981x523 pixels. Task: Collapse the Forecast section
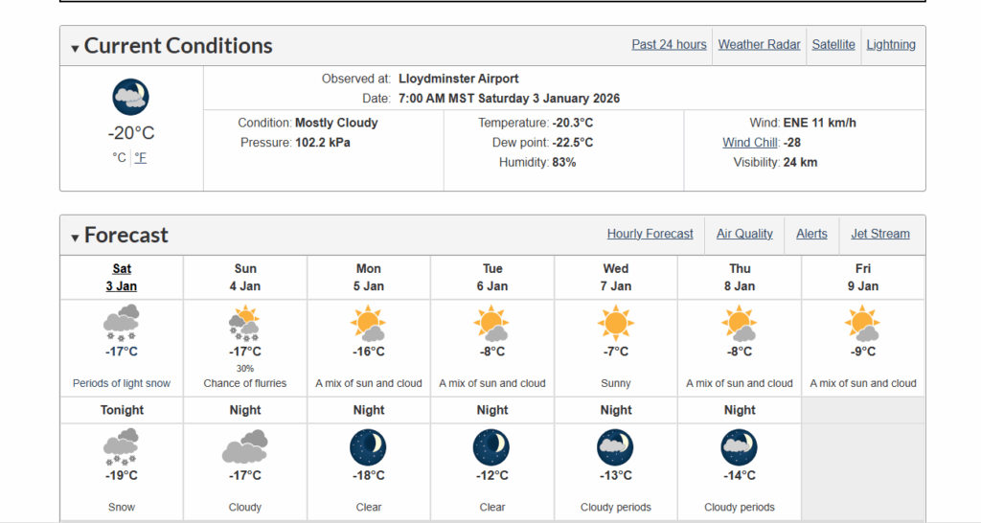click(x=76, y=238)
